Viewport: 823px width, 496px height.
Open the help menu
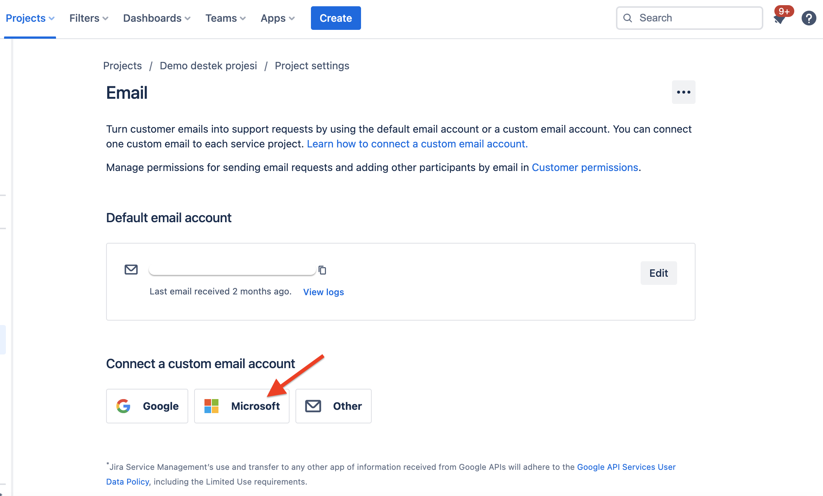[x=809, y=18]
